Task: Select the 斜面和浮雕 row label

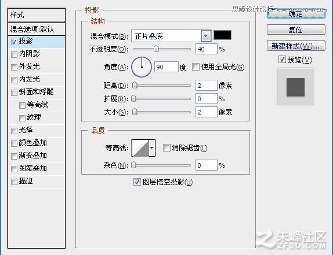Action: point(37,92)
